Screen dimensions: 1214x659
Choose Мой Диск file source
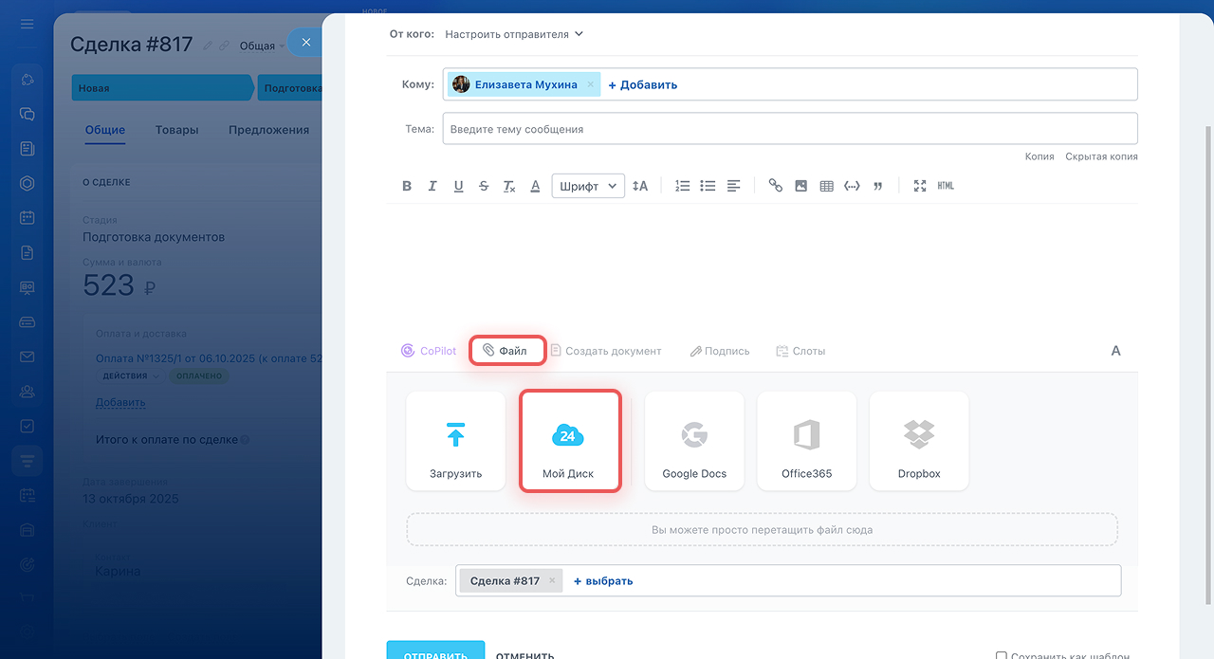click(x=570, y=441)
